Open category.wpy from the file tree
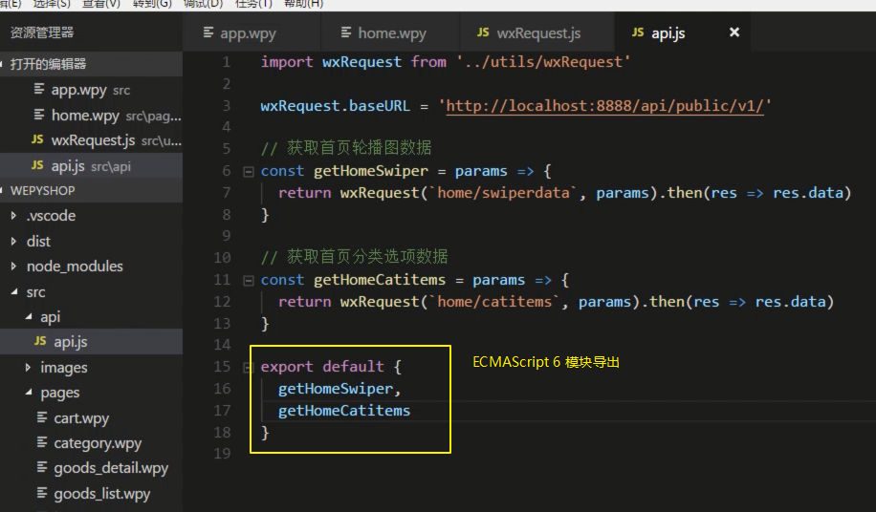876x512 pixels. click(x=98, y=443)
